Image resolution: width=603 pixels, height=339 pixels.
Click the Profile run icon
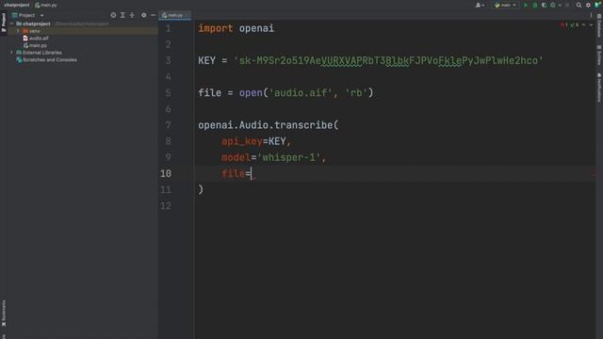553,5
